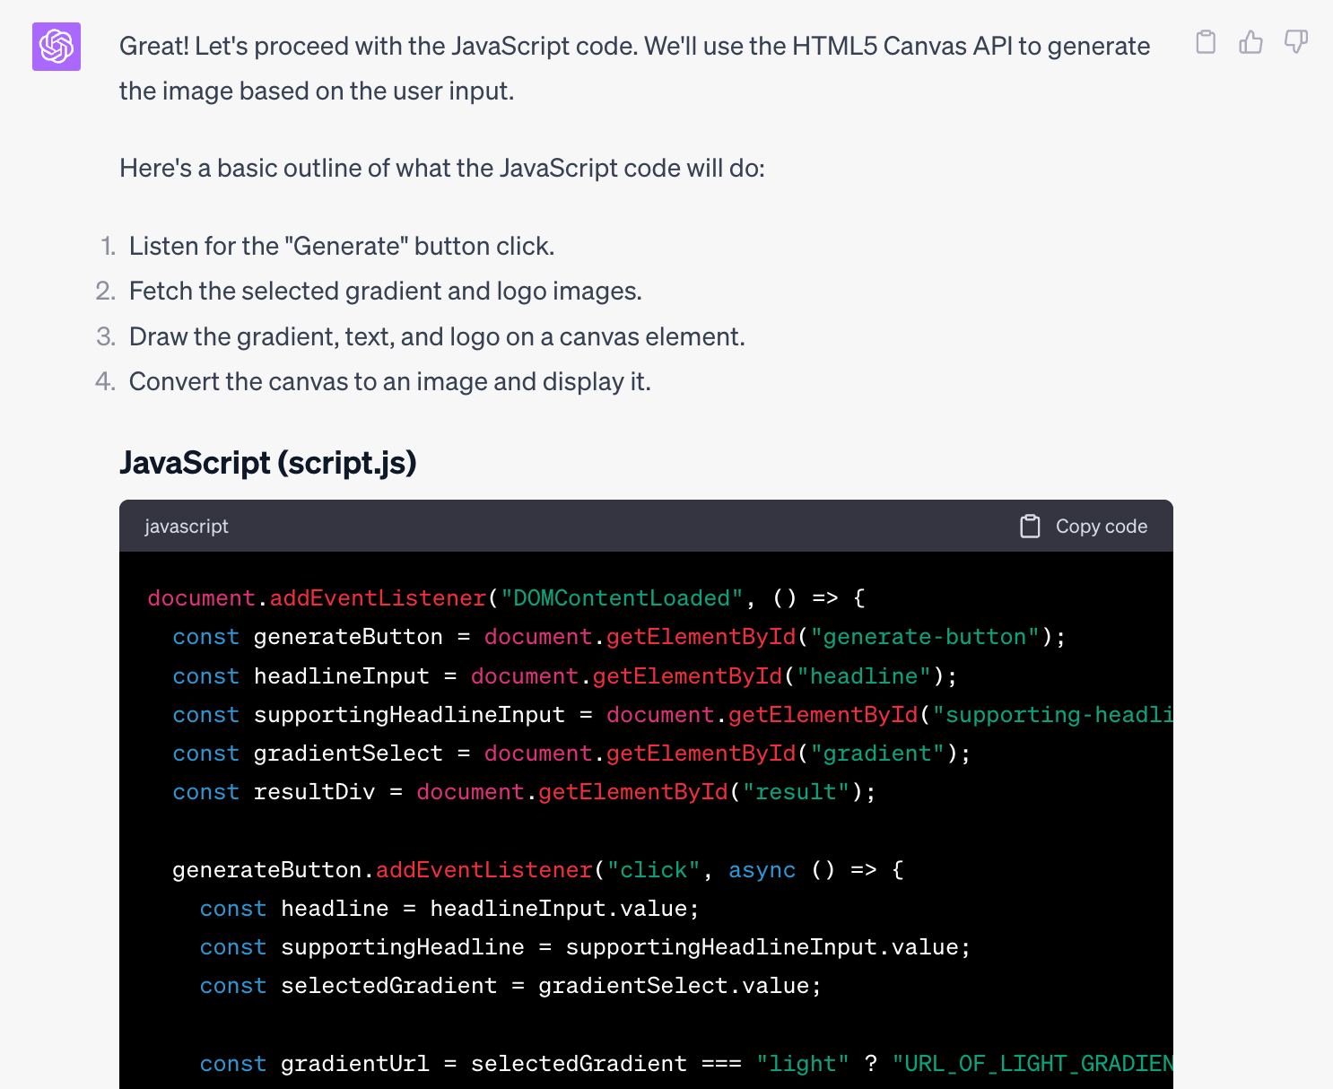Click the code line declaring gradientUrl
The width and height of the screenshot is (1333, 1089).
pyautogui.click(x=686, y=1064)
